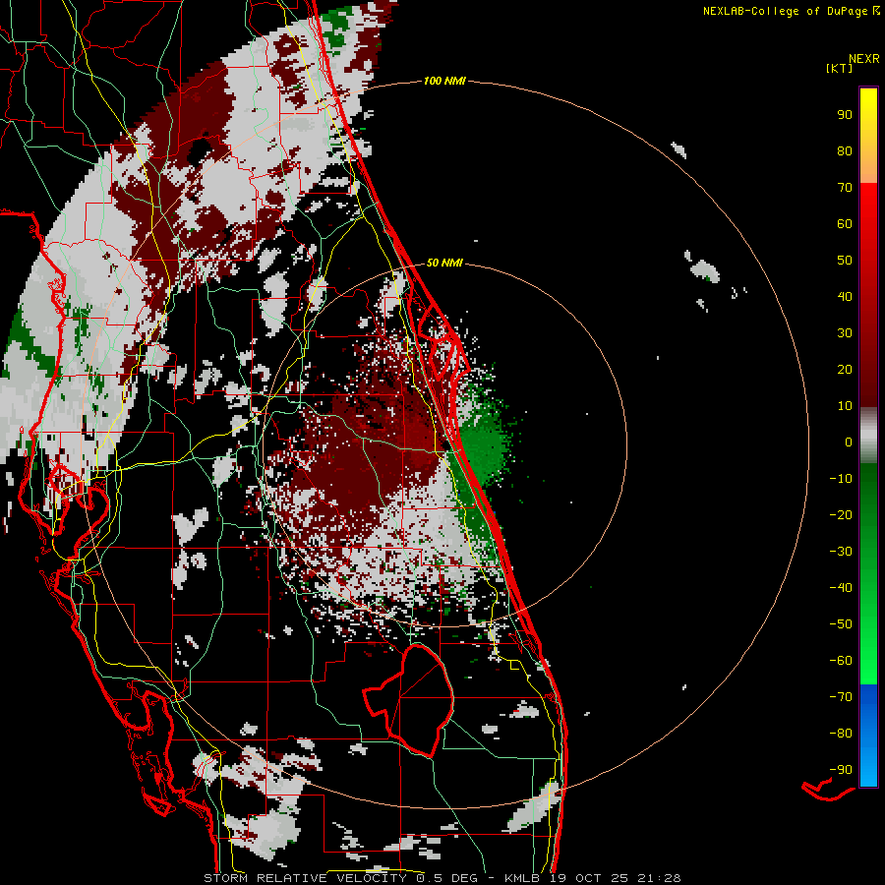
Task: Click the -70 value on velocity scale
Action: pyautogui.click(x=841, y=697)
